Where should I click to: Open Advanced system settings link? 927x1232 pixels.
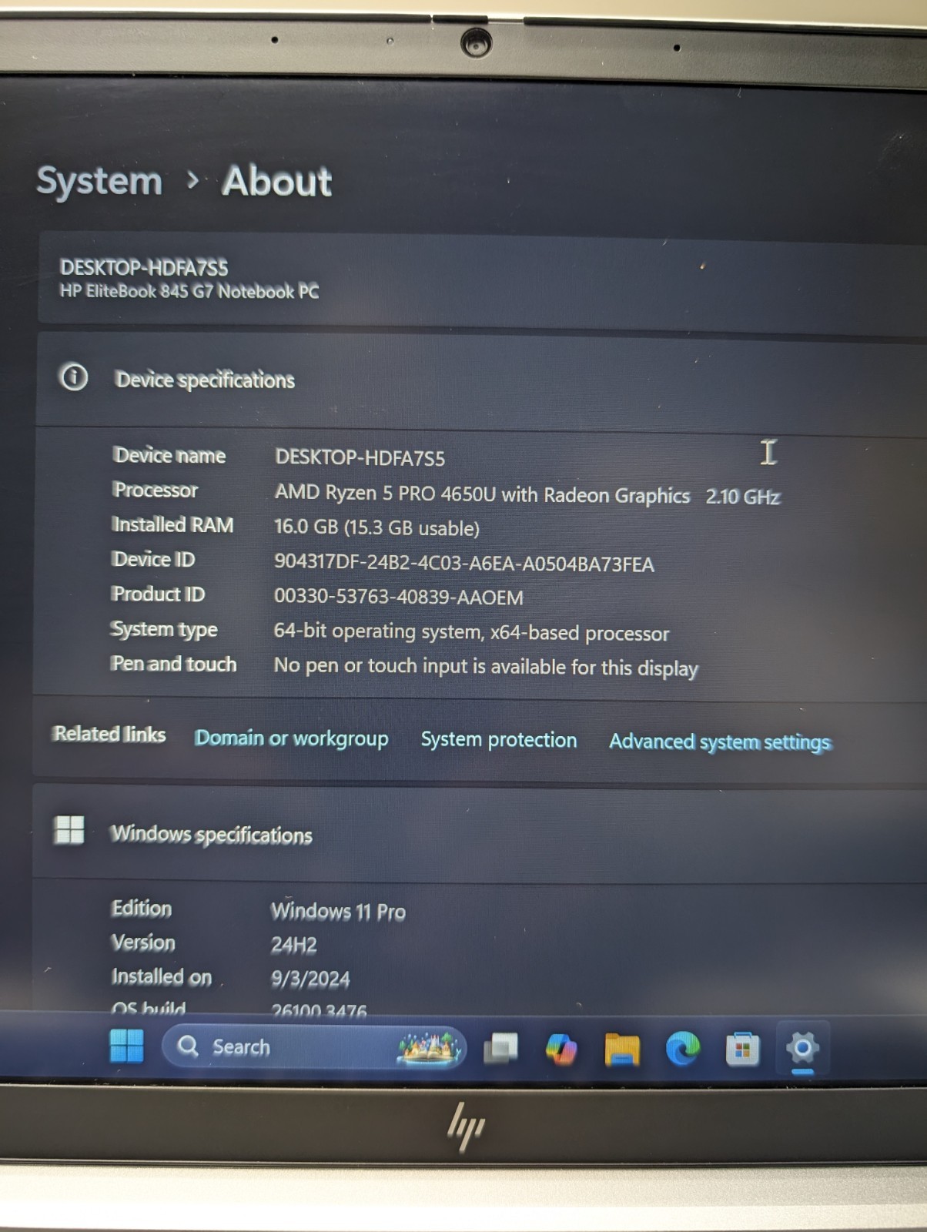coord(721,742)
